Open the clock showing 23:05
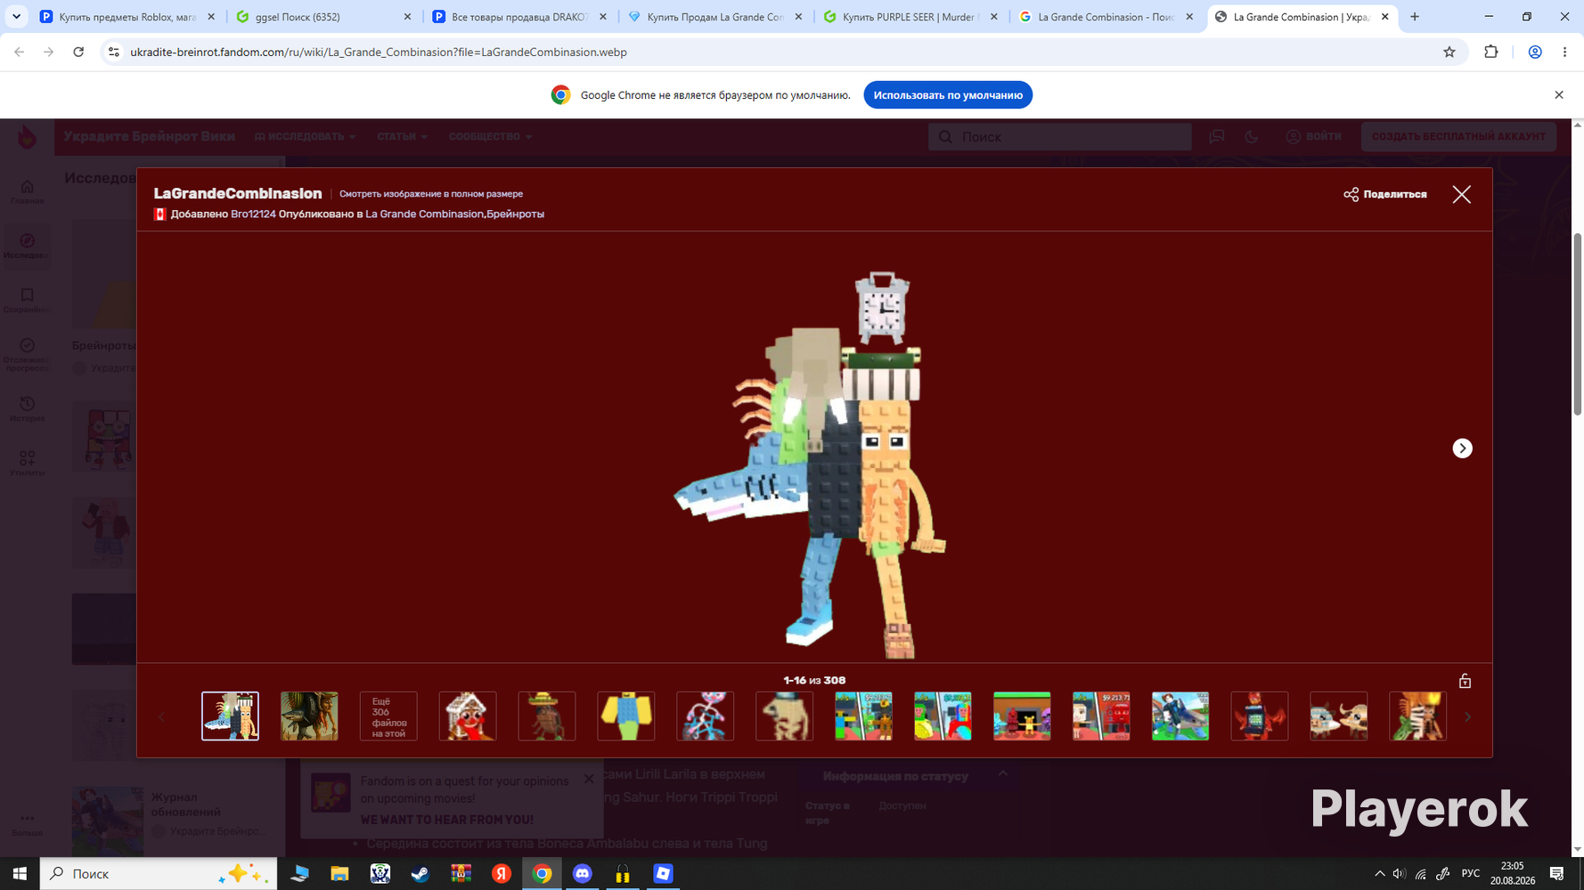Viewport: 1584px width, 890px height. point(1513,874)
